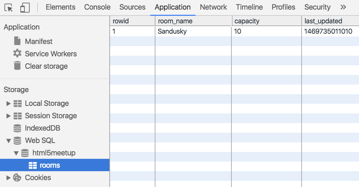Switch to the Elements tab

click(61, 7)
